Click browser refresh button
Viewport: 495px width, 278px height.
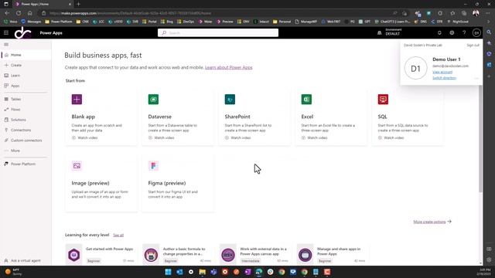point(19,13)
